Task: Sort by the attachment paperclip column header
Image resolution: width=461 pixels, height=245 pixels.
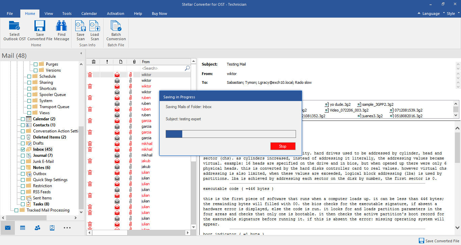Action: pyautogui.click(x=134, y=62)
